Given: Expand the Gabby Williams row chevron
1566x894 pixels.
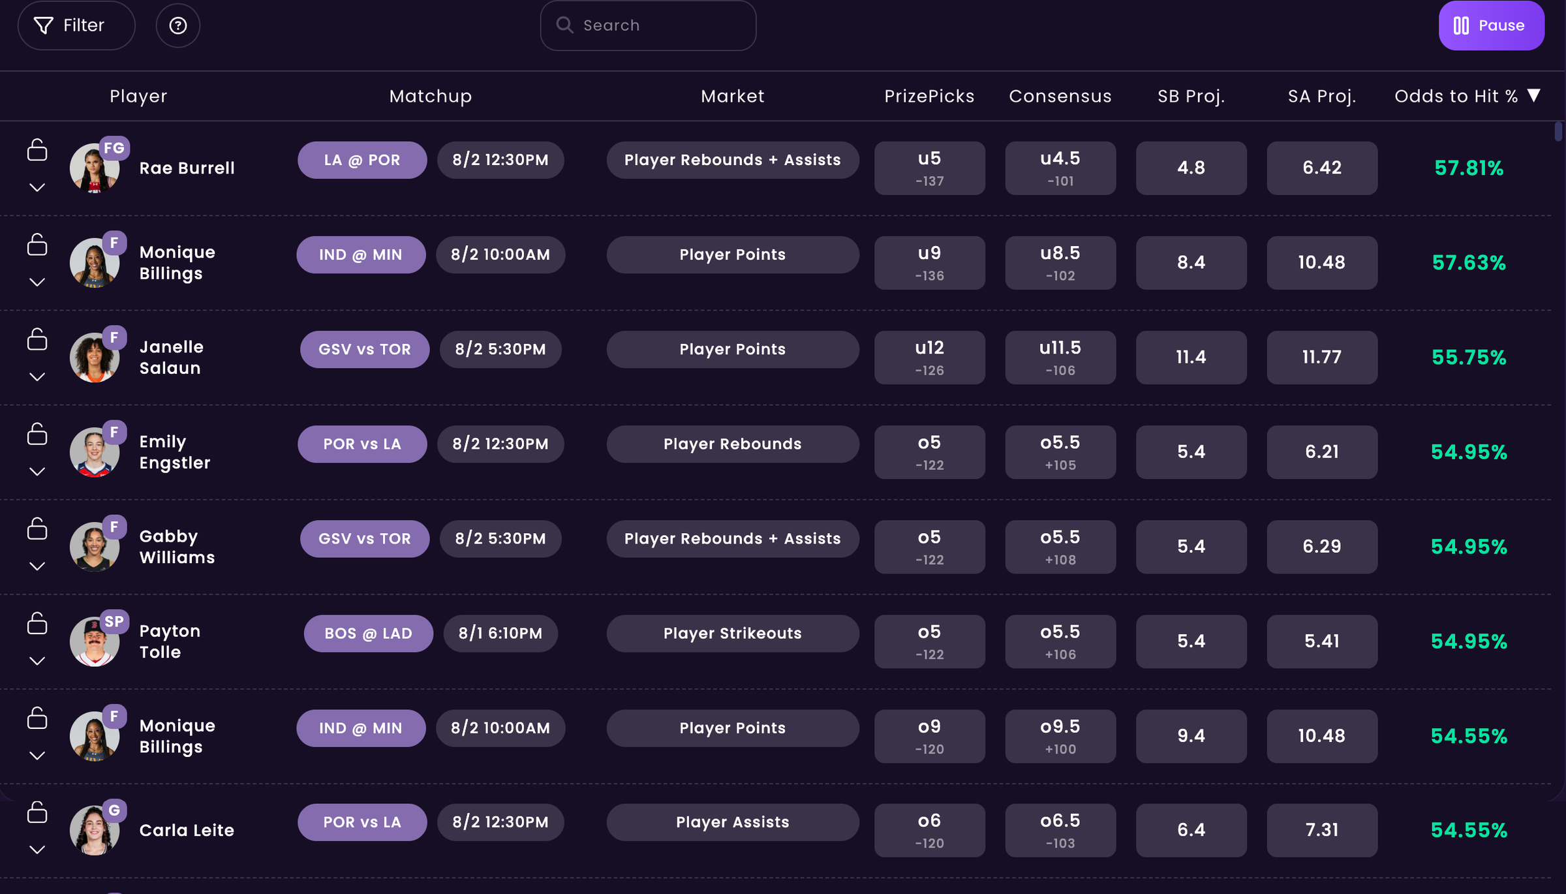Looking at the screenshot, I should pos(37,566).
